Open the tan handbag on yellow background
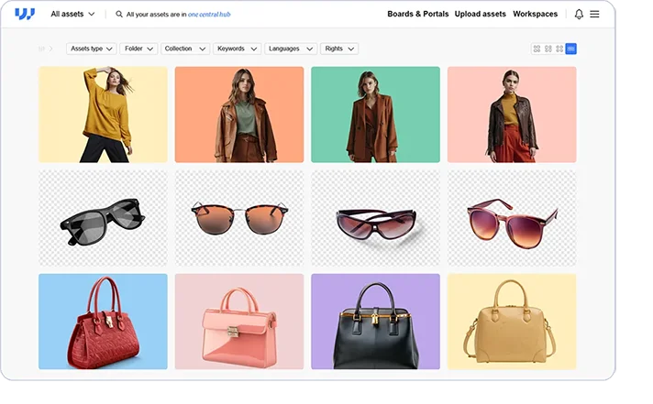The width and height of the screenshot is (653, 404). 512,322
